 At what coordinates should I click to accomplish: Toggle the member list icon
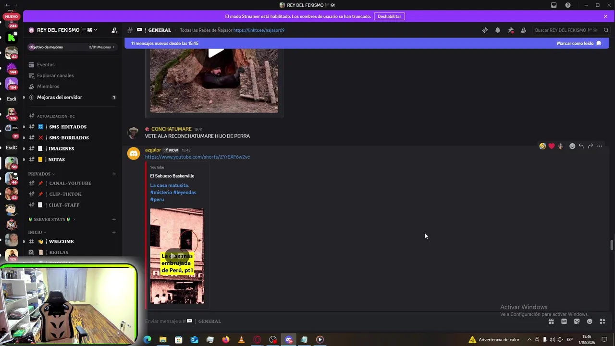pyautogui.click(x=523, y=30)
